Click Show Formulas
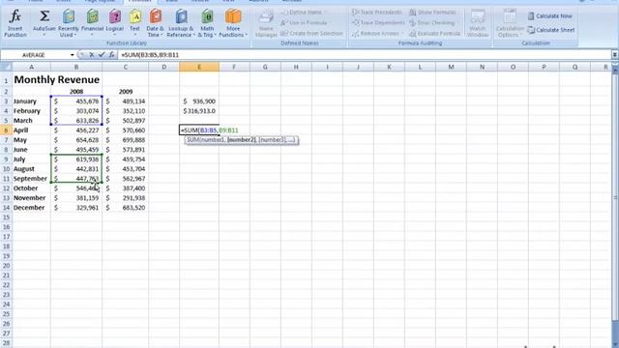Viewport: 619px width, 348px height. 432,13
